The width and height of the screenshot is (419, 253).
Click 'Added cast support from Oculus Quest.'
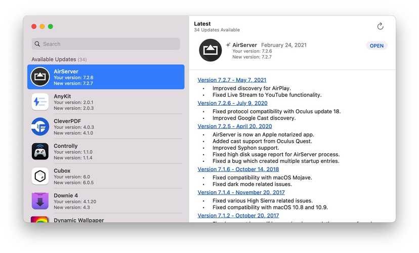[x=262, y=141]
